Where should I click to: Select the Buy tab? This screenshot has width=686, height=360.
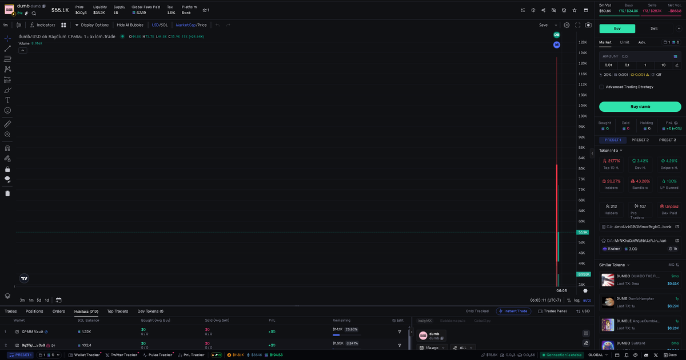pyautogui.click(x=617, y=29)
